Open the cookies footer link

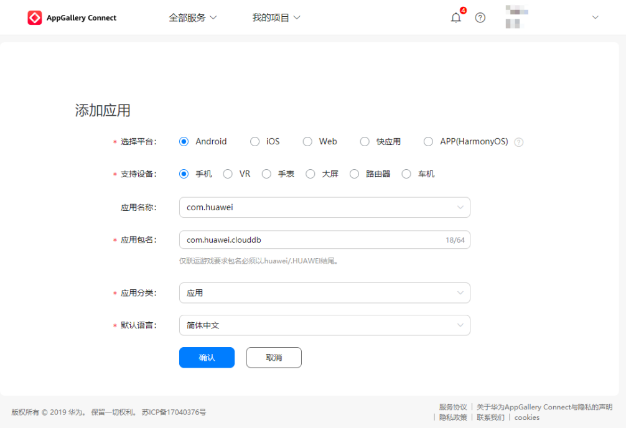coord(526,417)
